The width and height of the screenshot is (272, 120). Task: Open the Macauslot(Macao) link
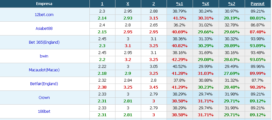(44, 70)
